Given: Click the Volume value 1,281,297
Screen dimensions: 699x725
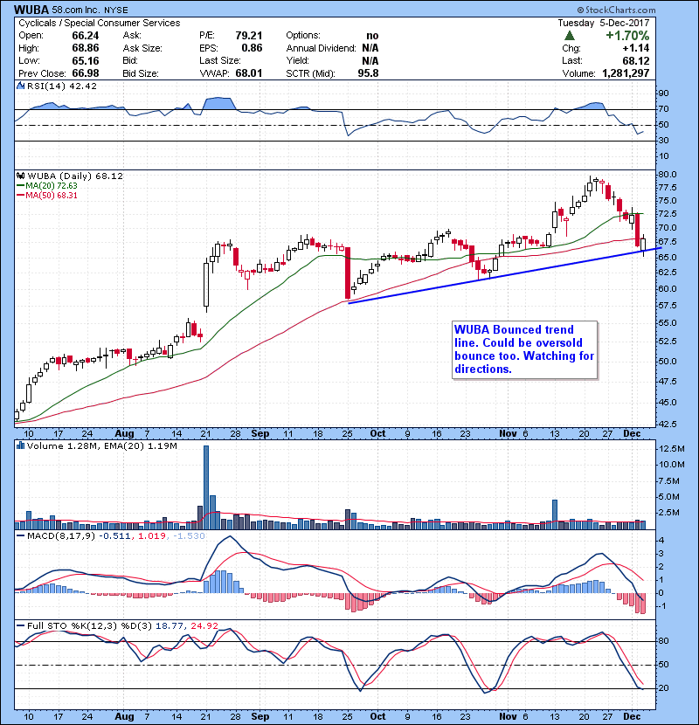Looking at the screenshot, I should pyautogui.click(x=626, y=73).
